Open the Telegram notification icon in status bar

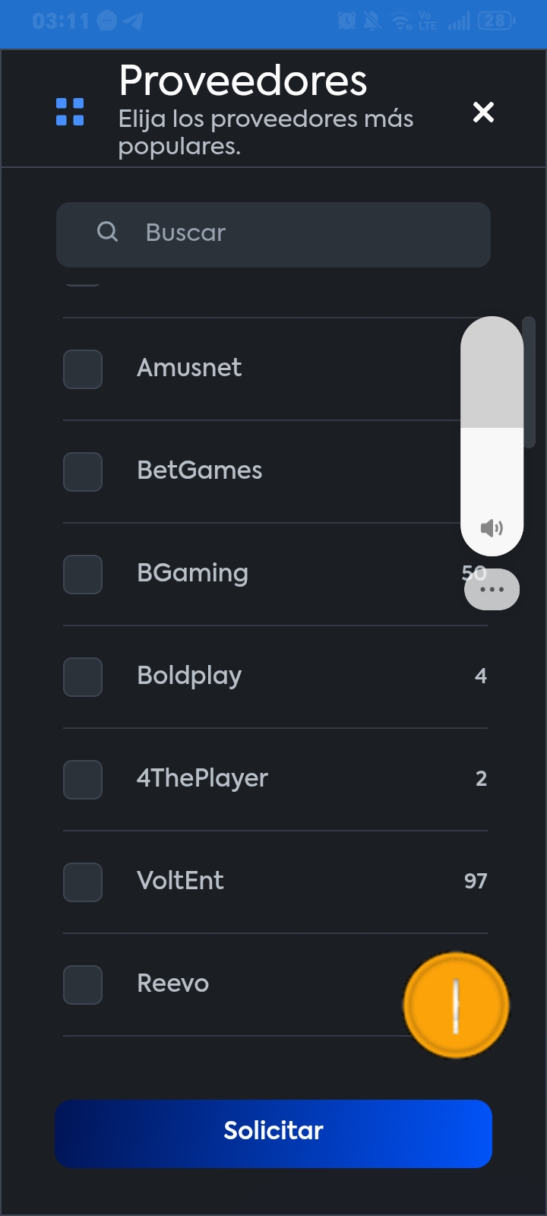[133, 21]
